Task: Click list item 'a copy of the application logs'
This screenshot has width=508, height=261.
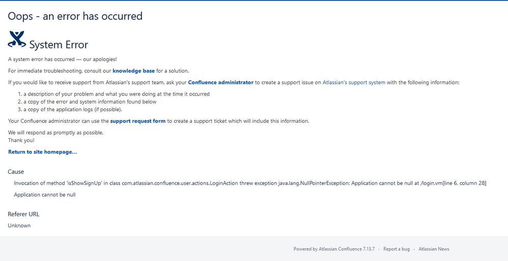Action: click(x=73, y=110)
